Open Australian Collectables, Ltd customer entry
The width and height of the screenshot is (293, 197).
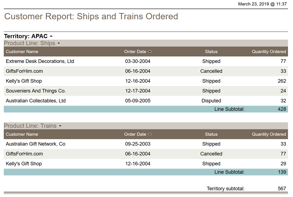[36, 101]
